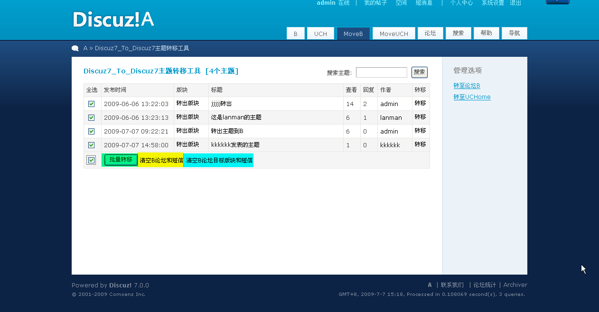
Task: Open 我的帖子 in the top bar
Action: tap(375, 3)
